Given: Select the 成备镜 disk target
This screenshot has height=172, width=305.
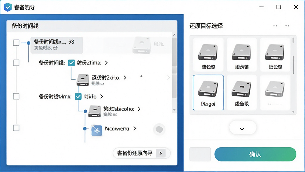Looking at the screenshot, I should 242,93.
